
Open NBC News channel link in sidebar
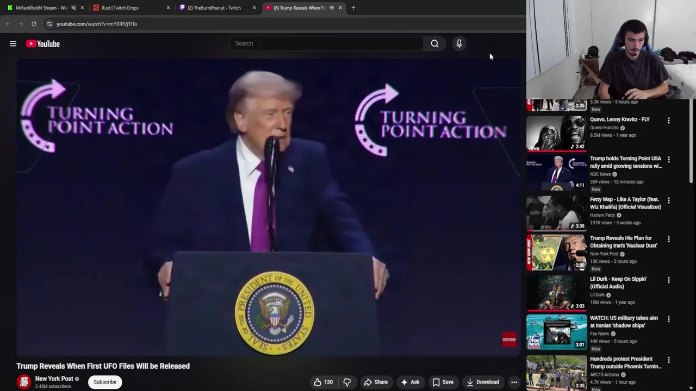tap(600, 174)
